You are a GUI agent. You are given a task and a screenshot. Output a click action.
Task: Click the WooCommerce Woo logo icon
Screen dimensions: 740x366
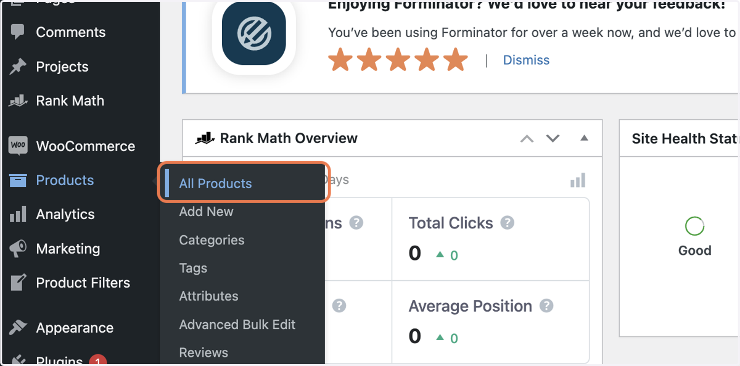point(18,146)
